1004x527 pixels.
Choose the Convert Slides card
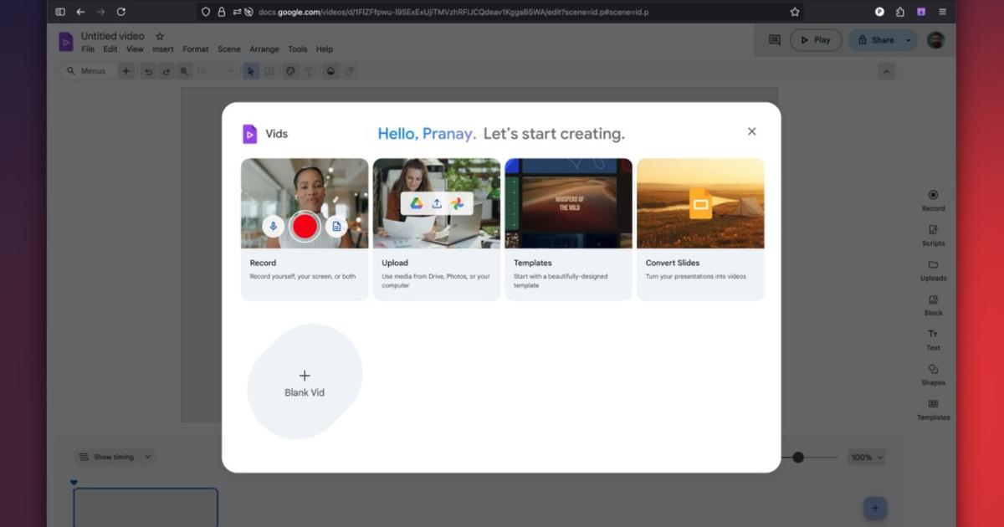point(700,228)
